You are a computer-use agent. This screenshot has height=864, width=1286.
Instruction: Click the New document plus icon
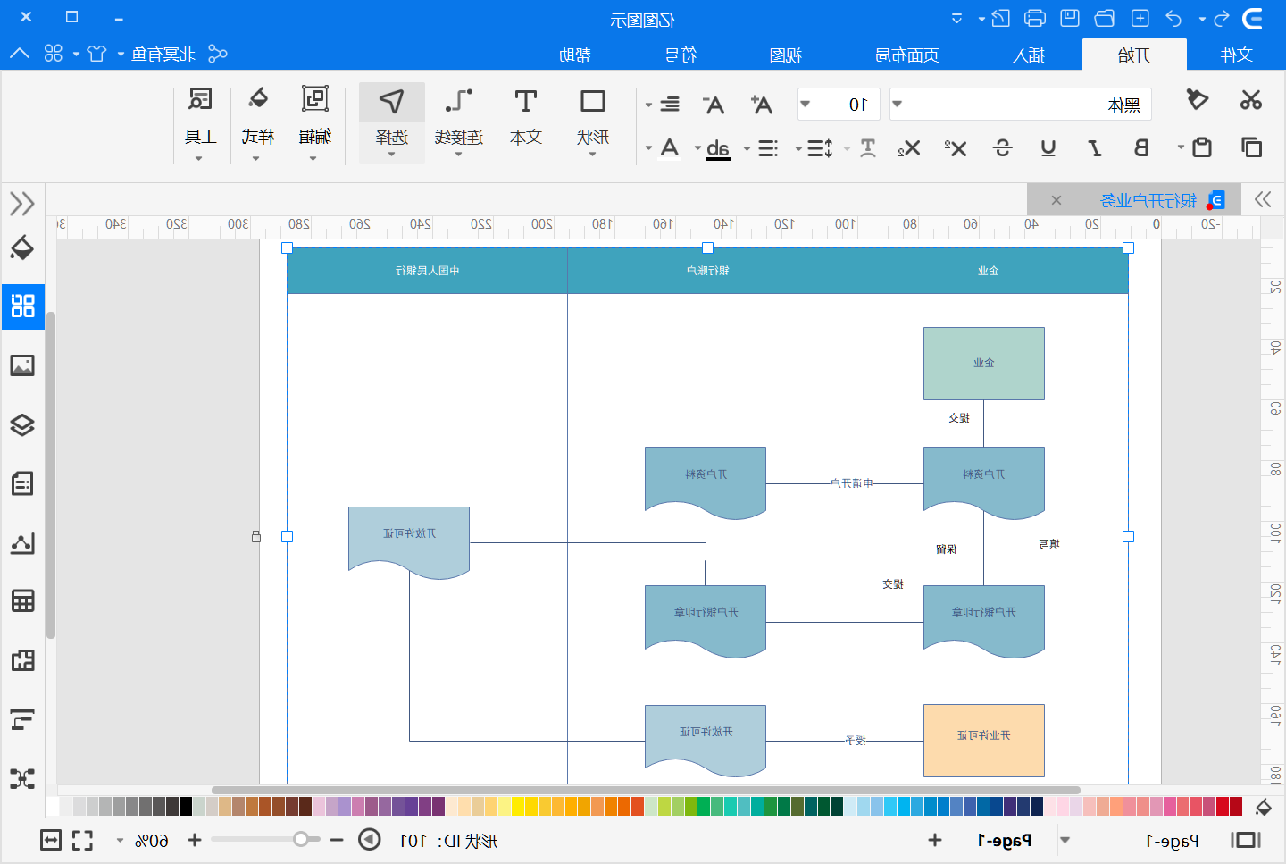click(x=1140, y=18)
